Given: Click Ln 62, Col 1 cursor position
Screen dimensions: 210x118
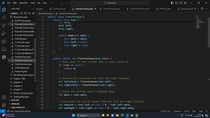Looking at the screenshot, I should coord(166,111).
